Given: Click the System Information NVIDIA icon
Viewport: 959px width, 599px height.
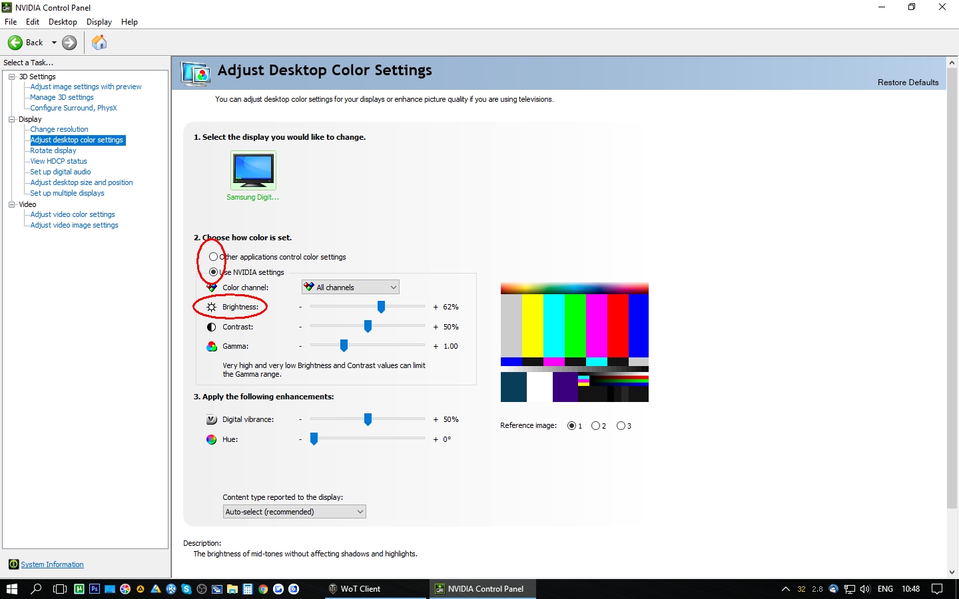Looking at the screenshot, I should 13,564.
